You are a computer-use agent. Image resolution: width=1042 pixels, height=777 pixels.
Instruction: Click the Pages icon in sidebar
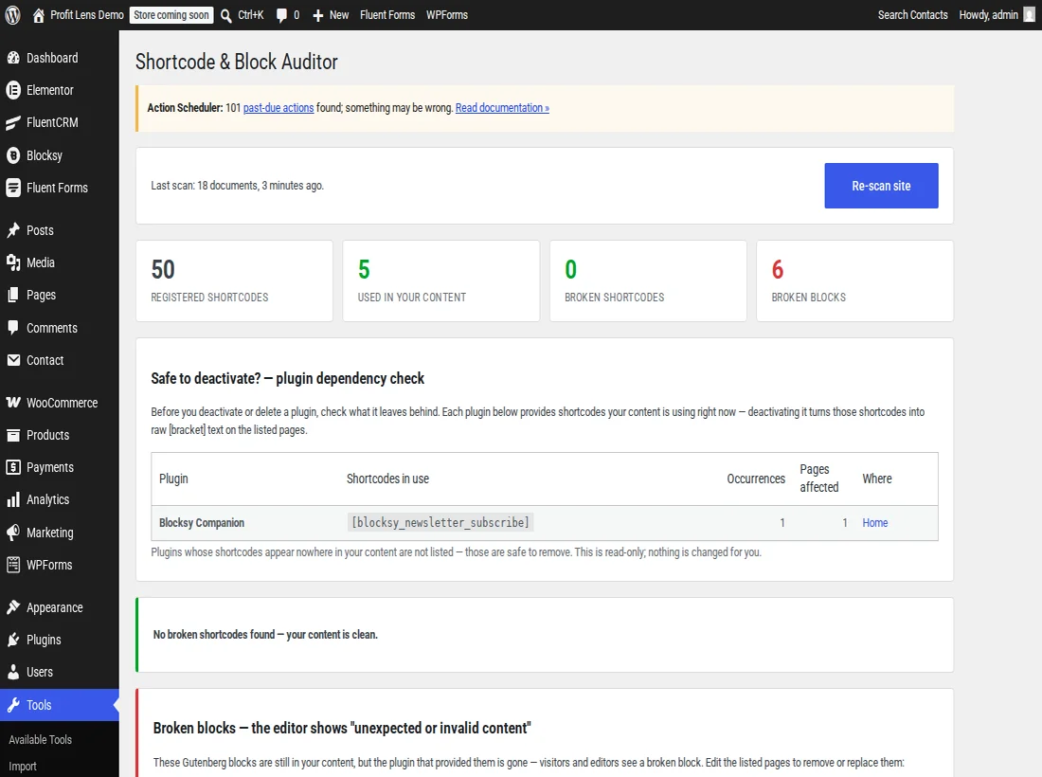click(x=13, y=295)
